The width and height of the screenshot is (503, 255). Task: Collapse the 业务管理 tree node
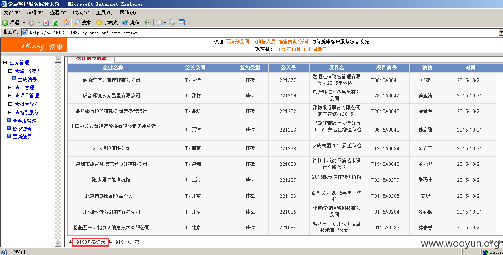coord(5,62)
